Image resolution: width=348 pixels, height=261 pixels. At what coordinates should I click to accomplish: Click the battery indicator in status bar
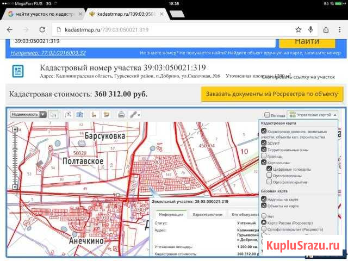tap(338, 4)
